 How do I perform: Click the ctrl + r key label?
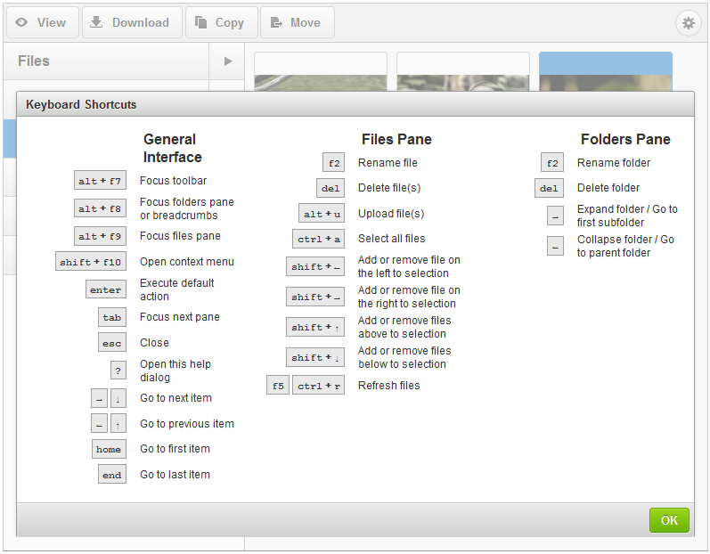(318, 386)
